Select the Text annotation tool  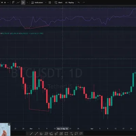71,134
